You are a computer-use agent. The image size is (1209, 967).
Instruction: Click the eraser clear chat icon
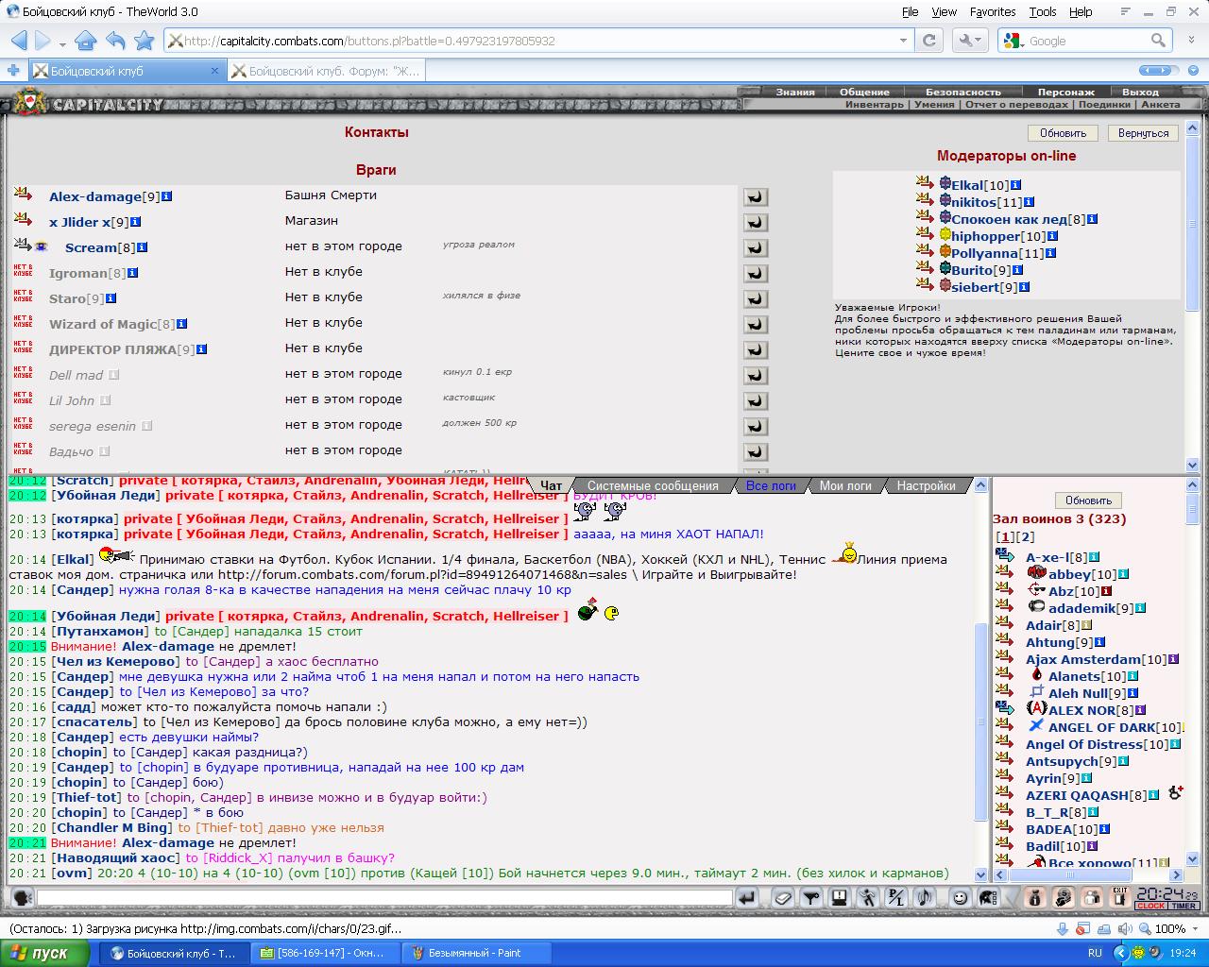782,898
